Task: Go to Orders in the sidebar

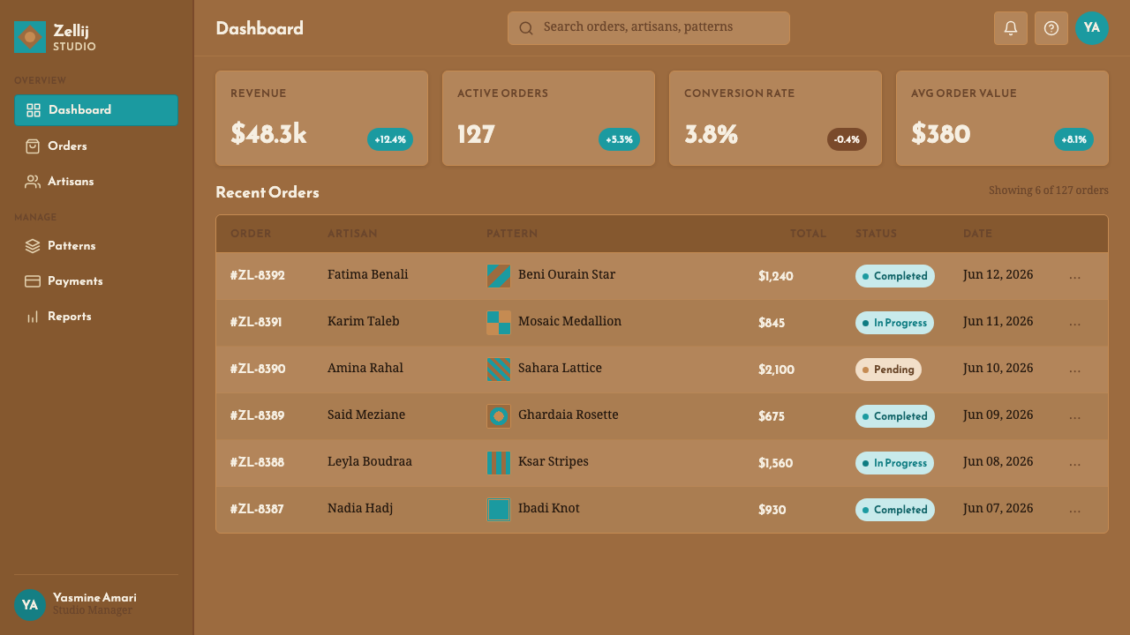Action: click(96, 146)
